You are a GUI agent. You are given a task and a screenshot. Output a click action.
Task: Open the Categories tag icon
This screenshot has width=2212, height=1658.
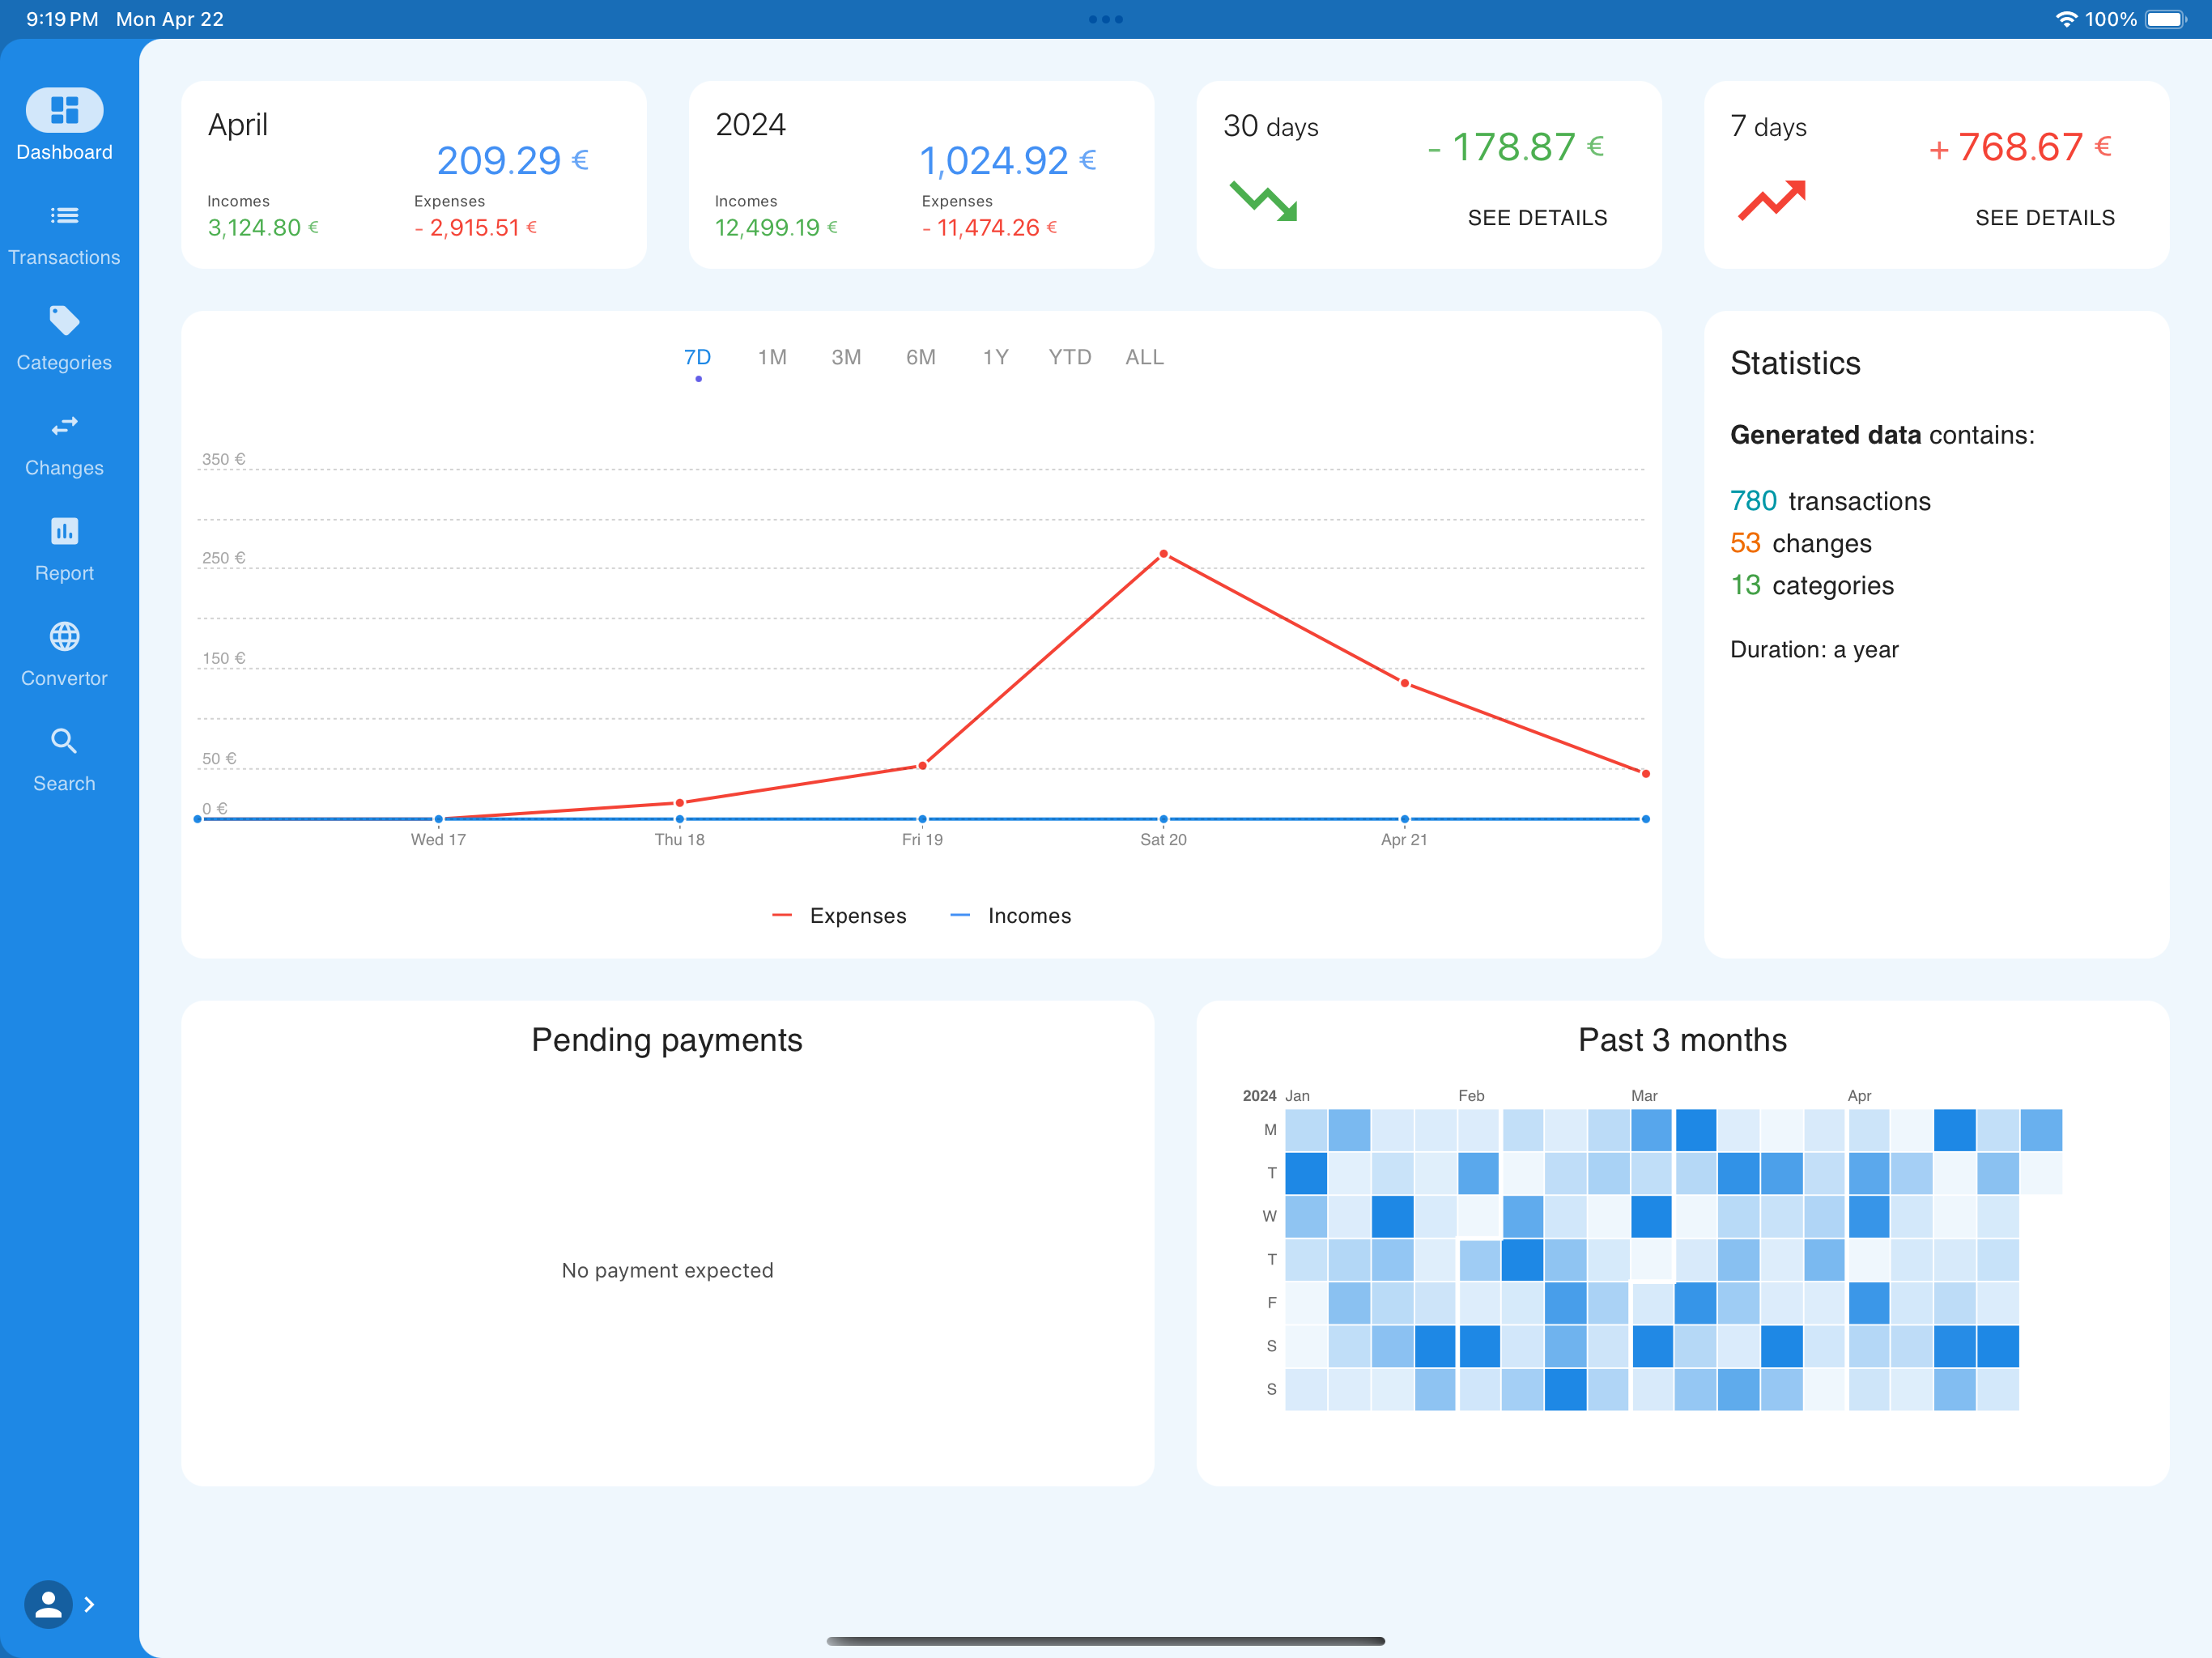click(x=64, y=320)
